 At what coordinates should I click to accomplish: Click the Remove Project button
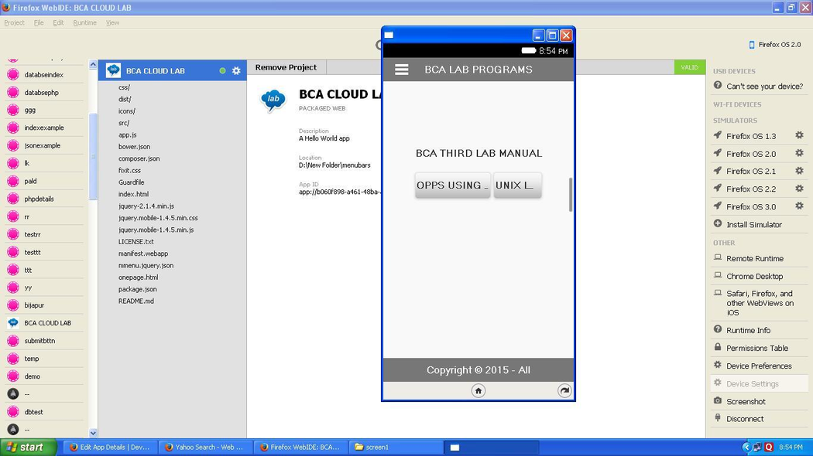286,67
